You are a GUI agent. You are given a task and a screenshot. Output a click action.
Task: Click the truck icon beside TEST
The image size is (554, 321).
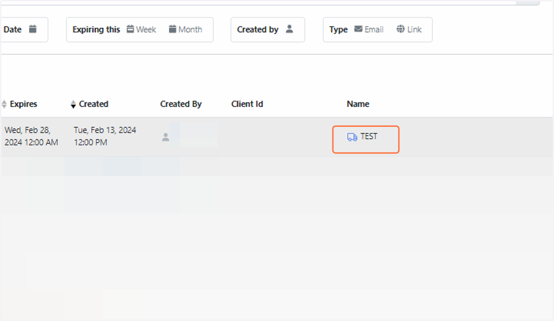(x=352, y=137)
